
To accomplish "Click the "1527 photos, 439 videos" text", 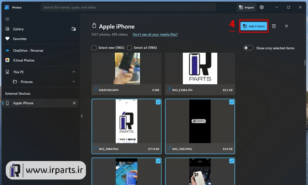I will click(x=110, y=34).
